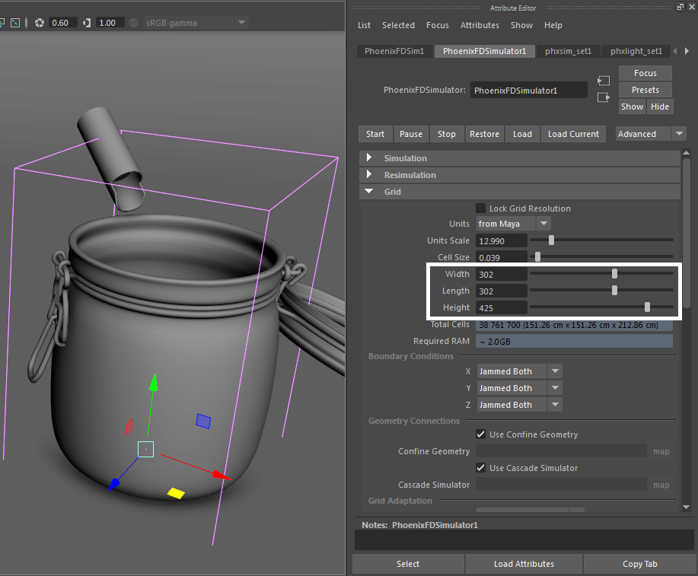The image size is (698, 576).
Task: Click the Show button next to Hide
Action: click(x=632, y=107)
